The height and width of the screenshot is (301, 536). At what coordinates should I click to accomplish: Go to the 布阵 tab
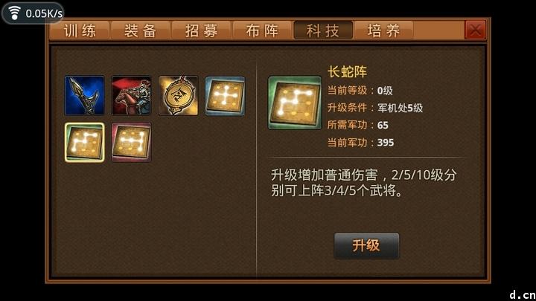pyautogui.click(x=262, y=30)
